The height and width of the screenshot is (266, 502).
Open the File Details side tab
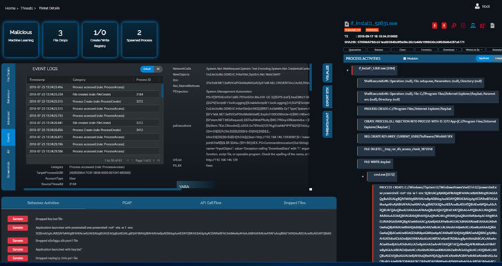[8, 74]
